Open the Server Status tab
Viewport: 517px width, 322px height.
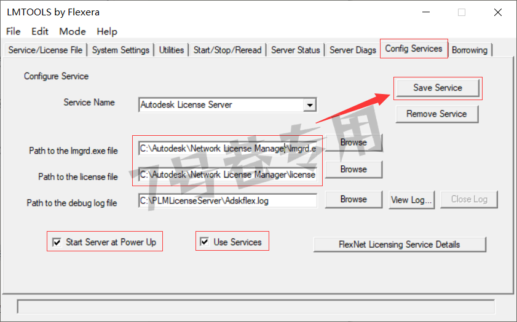296,50
